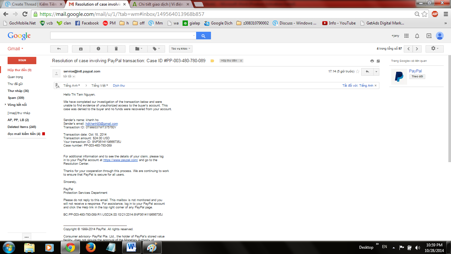Open the email in a new window
The image size is (451, 254).
click(378, 61)
